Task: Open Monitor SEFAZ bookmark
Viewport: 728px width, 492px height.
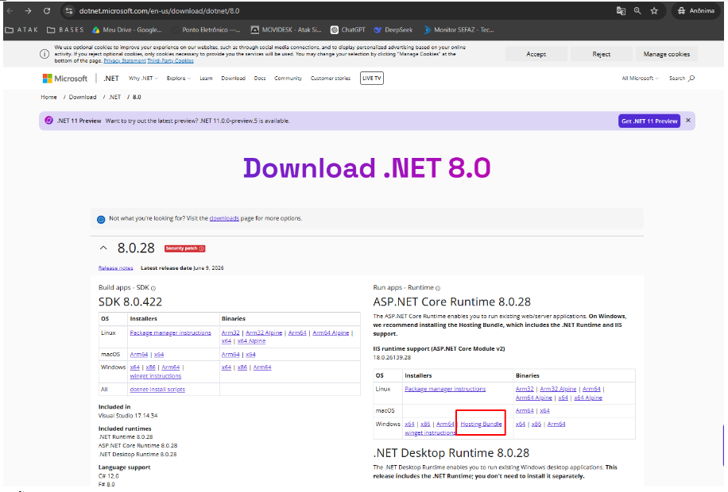Action: [459, 29]
